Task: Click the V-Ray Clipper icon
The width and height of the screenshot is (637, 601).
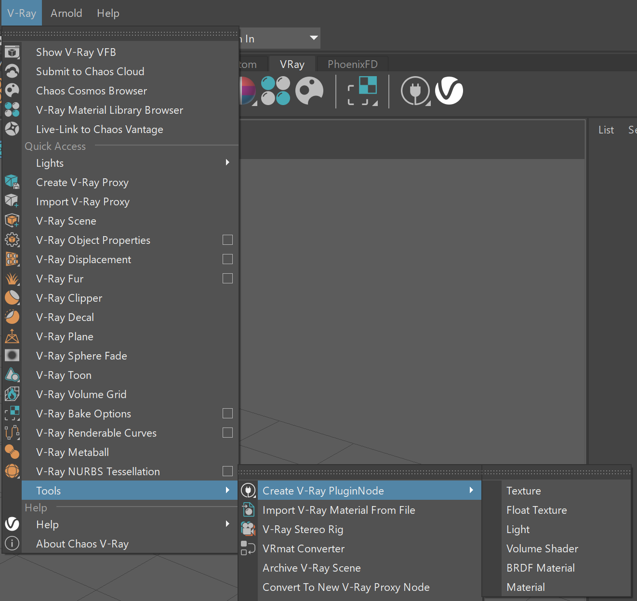Action: (12, 298)
